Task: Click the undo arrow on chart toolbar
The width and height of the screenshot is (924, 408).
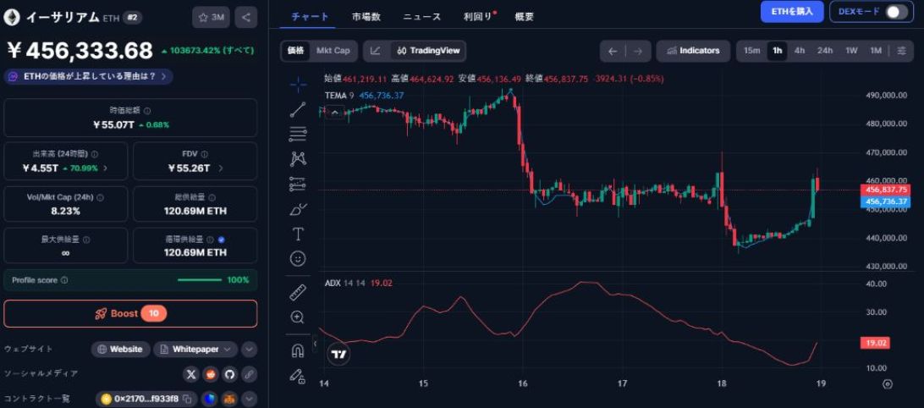Action: (x=613, y=51)
